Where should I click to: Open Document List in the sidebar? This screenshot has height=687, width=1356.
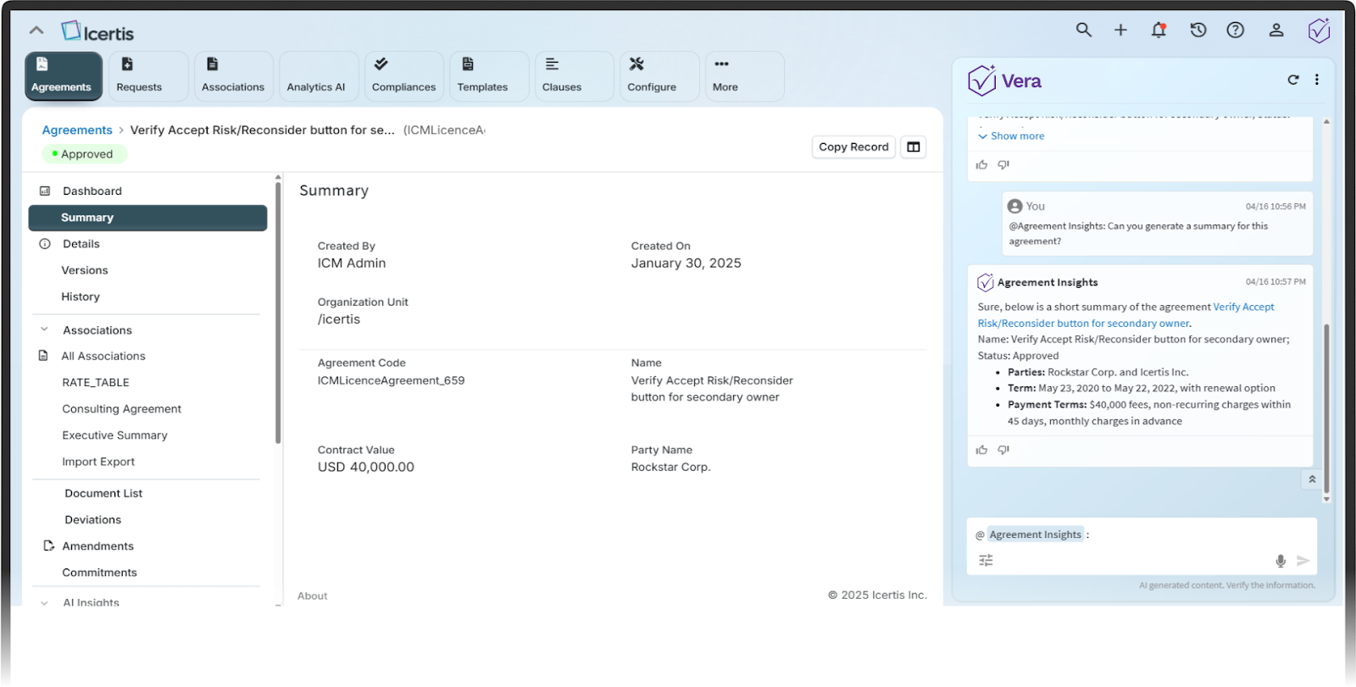click(103, 493)
